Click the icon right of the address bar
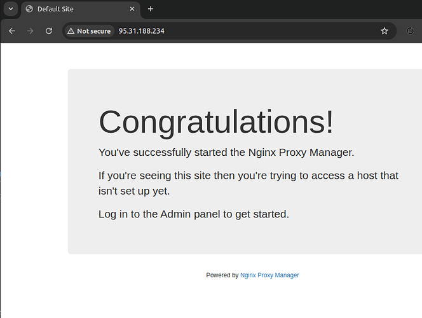The width and height of the screenshot is (422, 318). (409, 31)
